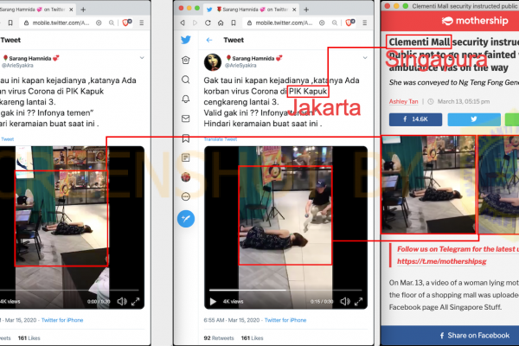Click the blue Twitter share button on Mothership
The height and width of the screenshot is (346, 519).
pyautogui.click(x=474, y=119)
